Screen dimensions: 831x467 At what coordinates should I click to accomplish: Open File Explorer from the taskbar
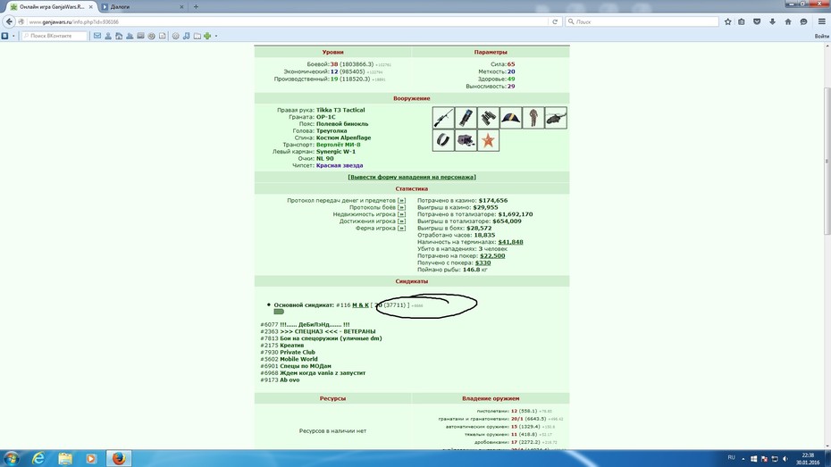tap(65, 458)
